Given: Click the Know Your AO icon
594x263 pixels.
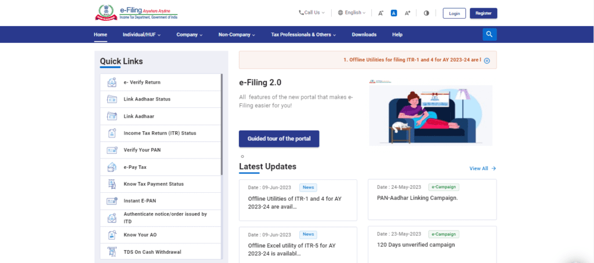Looking at the screenshot, I should (112, 235).
